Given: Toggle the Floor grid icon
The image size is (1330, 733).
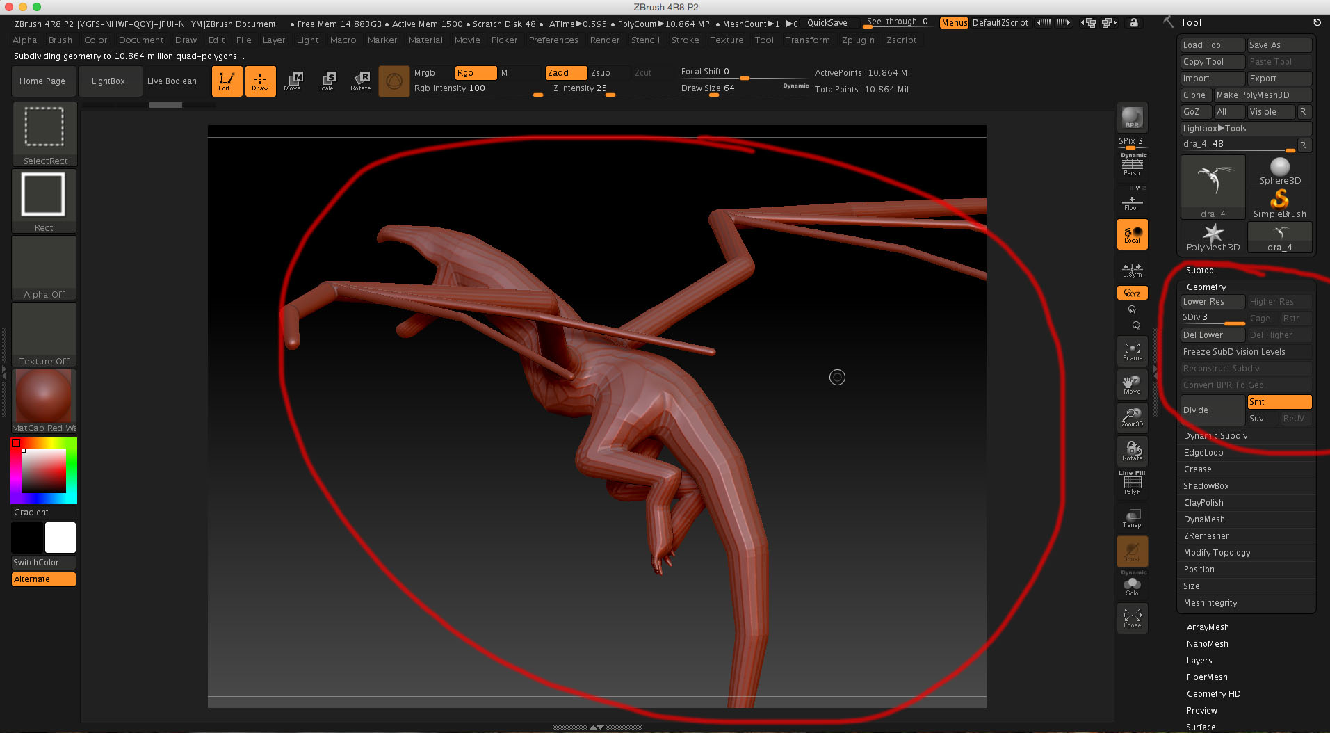Looking at the screenshot, I should 1132,201.
